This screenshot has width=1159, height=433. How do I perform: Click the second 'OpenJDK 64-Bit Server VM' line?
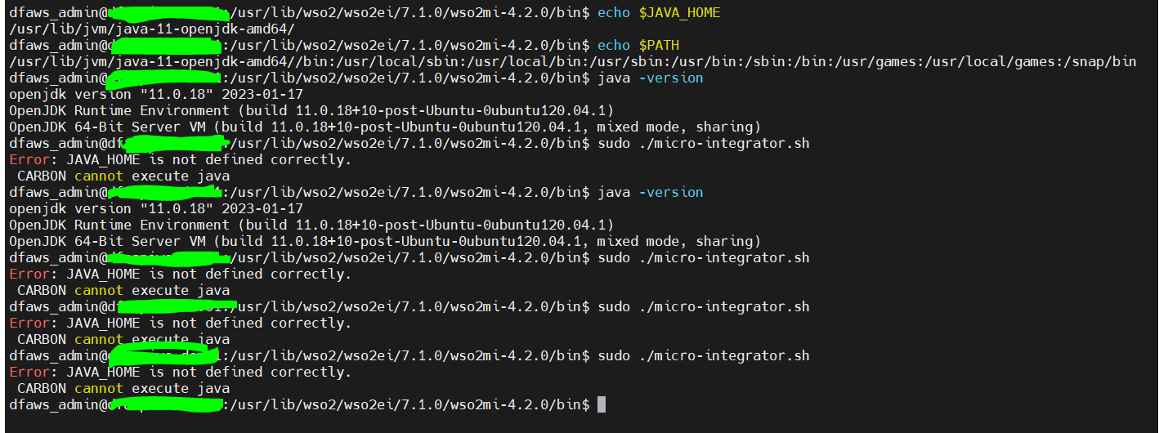point(385,242)
